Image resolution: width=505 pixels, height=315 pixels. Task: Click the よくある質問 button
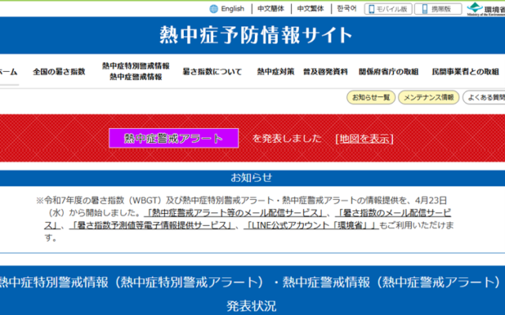coord(484,97)
